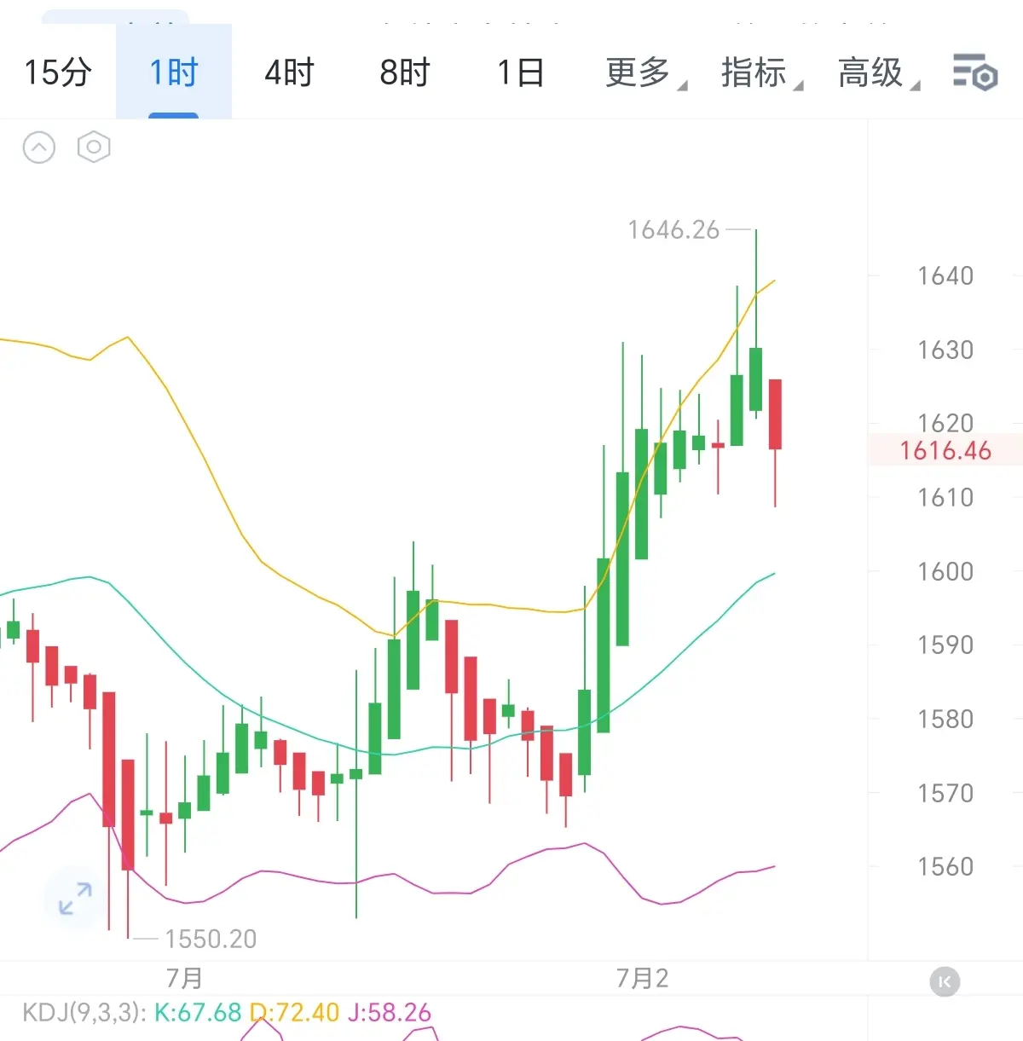Select the 1日 daily timeframe
Viewport: 1023px width, 1041px height.
(x=521, y=72)
